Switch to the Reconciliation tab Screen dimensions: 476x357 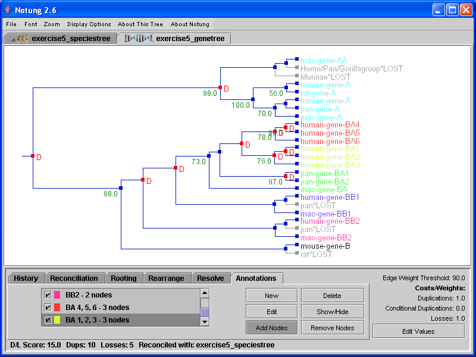(74, 278)
